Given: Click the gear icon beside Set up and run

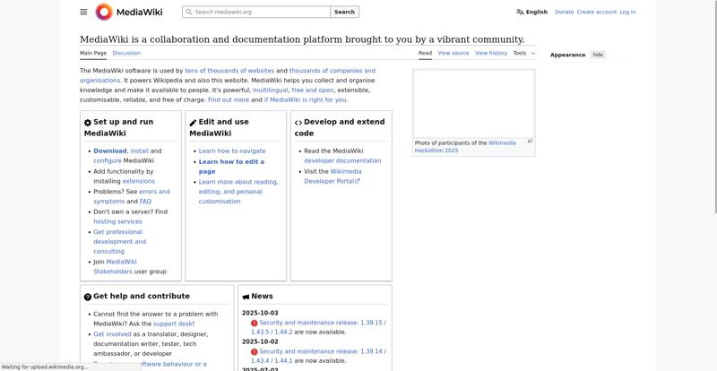Looking at the screenshot, I should pos(88,123).
